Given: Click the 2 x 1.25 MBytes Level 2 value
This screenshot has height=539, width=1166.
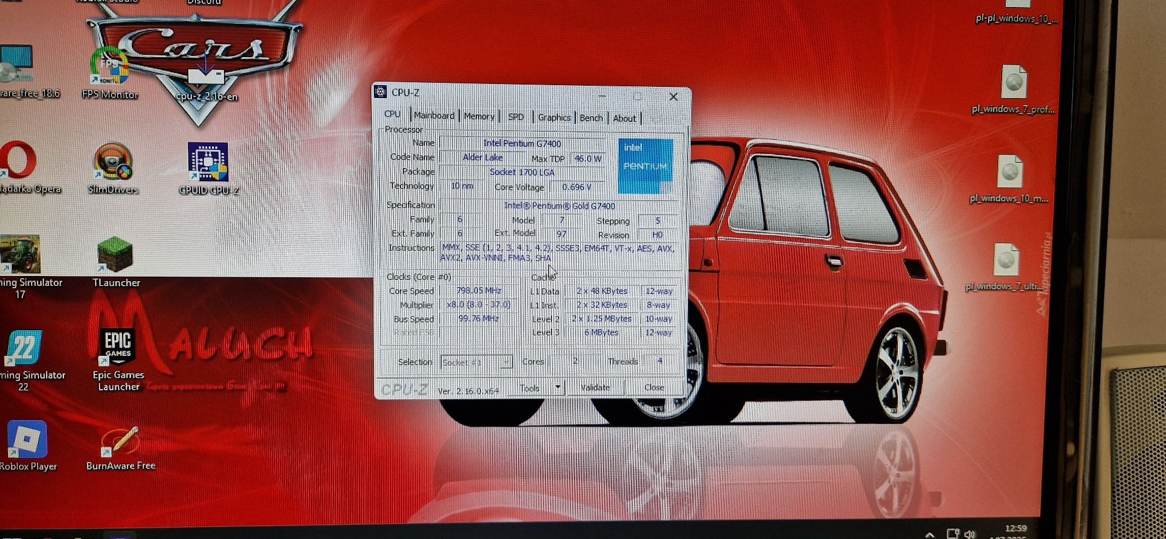Looking at the screenshot, I should point(602,319).
